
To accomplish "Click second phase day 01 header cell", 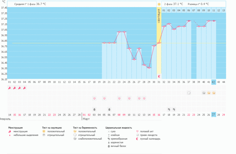I will pyautogui.click(x=164, y=10).
